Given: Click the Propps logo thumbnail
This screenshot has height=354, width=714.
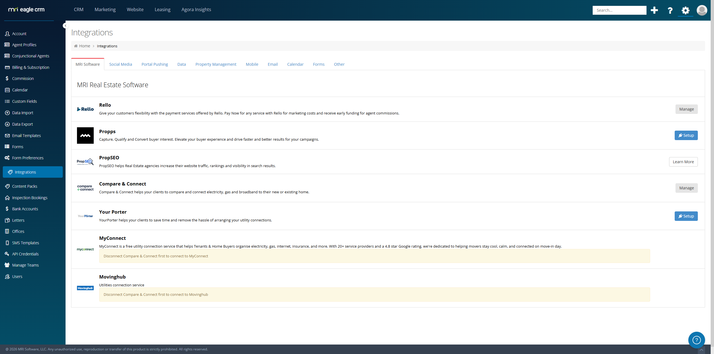Looking at the screenshot, I should (85, 135).
